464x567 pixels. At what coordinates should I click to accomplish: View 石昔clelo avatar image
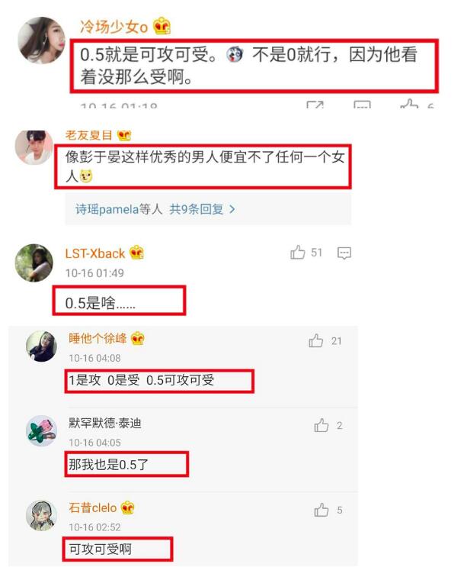(x=42, y=515)
